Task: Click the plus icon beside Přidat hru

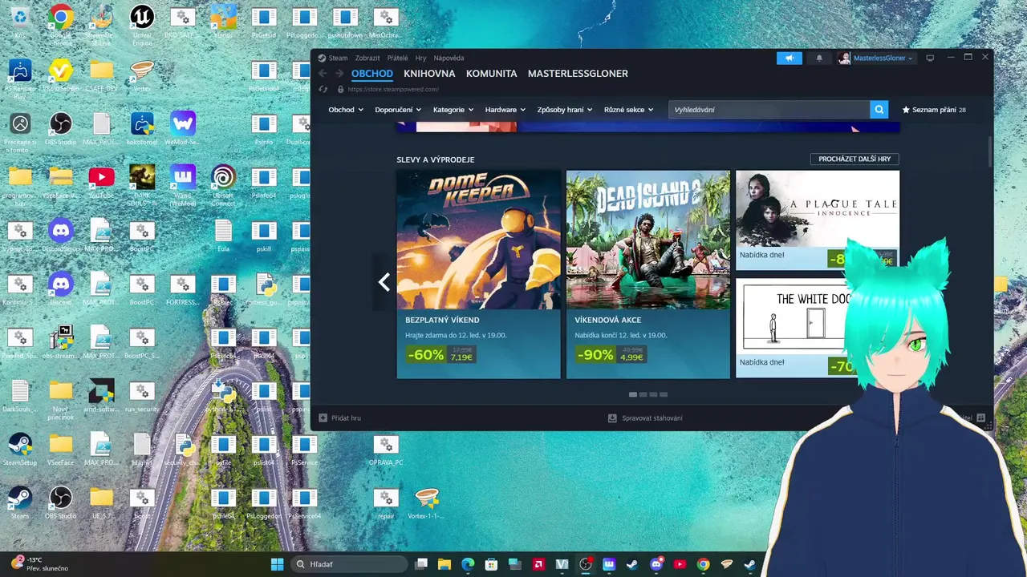Action: 323,418
